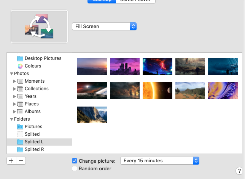This screenshot has height=179, width=245.
Task: Click the Places label
Action: click(32, 104)
